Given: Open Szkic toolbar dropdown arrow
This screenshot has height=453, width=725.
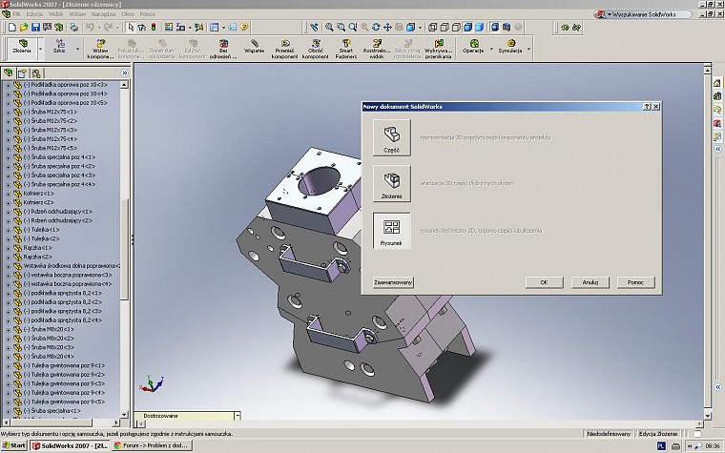Looking at the screenshot, I should 77,49.
